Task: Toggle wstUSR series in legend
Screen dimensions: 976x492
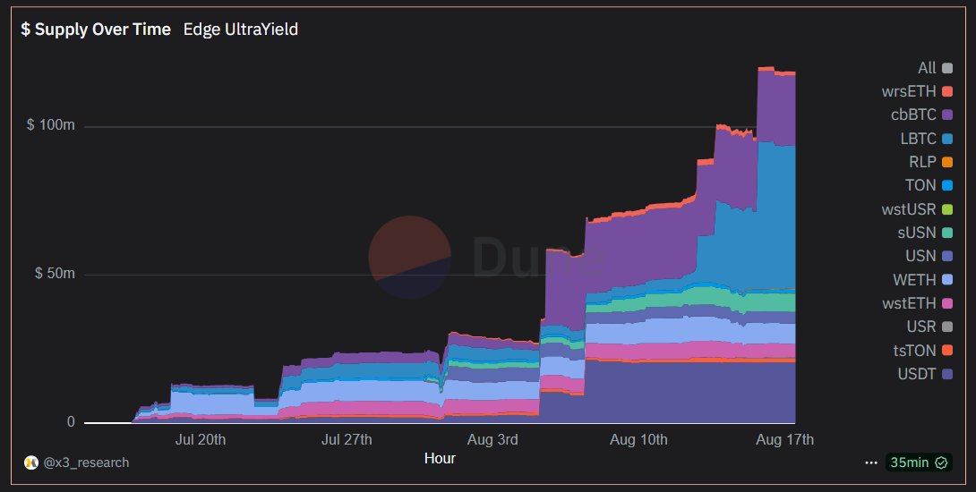Action: coord(917,209)
